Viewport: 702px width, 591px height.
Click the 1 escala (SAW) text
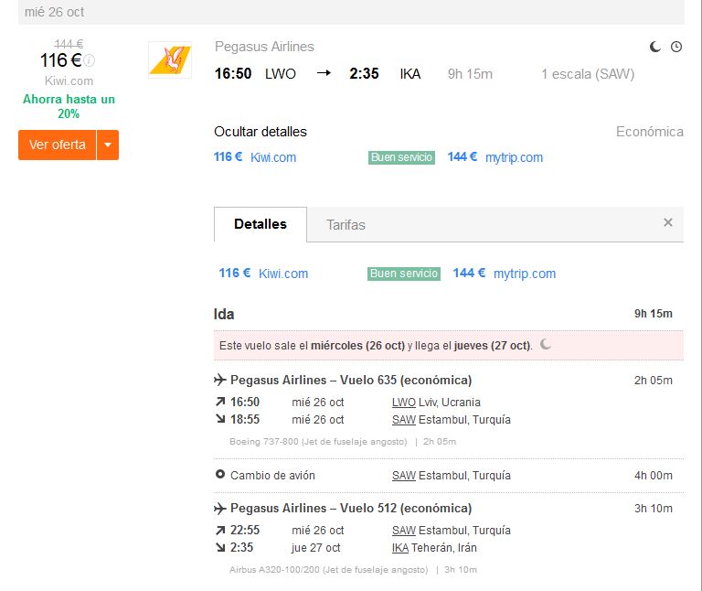pyautogui.click(x=588, y=74)
